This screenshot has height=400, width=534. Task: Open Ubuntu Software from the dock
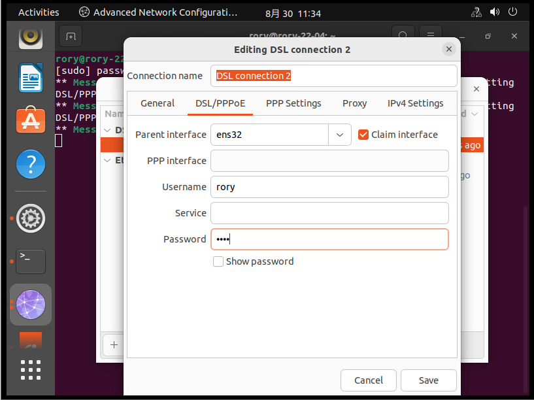tap(31, 120)
